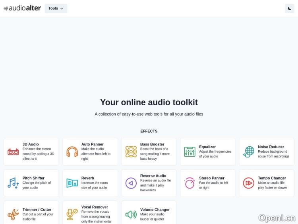Click the Trimmer scissors icon

coord(13,214)
